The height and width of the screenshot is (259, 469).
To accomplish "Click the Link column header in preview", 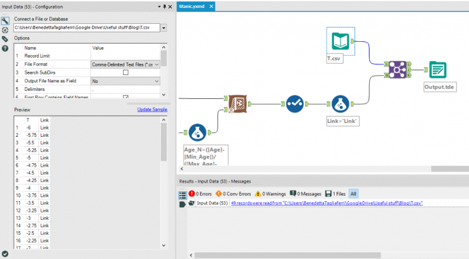I will [x=45, y=120].
